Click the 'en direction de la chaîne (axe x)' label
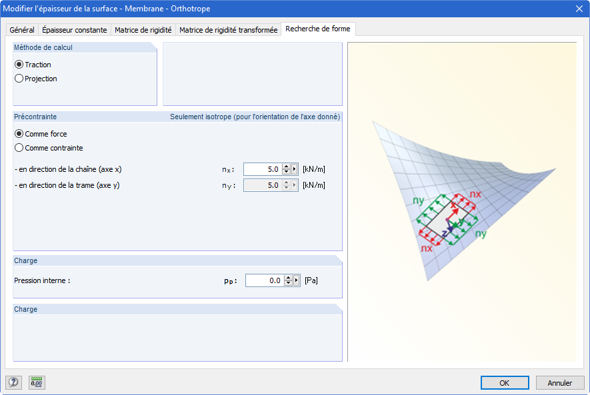This screenshot has height=395, width=590. tap(68, 169)
